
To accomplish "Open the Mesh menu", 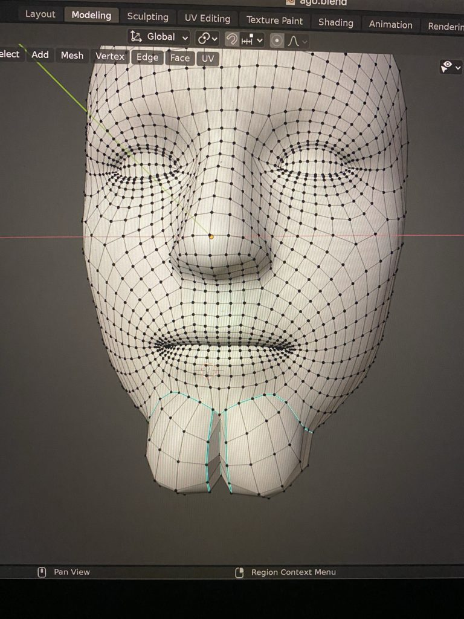I will click(72, 56).
